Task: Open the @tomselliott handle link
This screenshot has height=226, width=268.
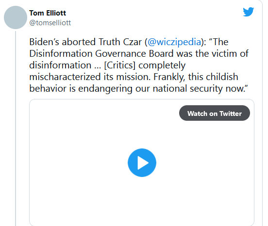Action: pos(50,23)
